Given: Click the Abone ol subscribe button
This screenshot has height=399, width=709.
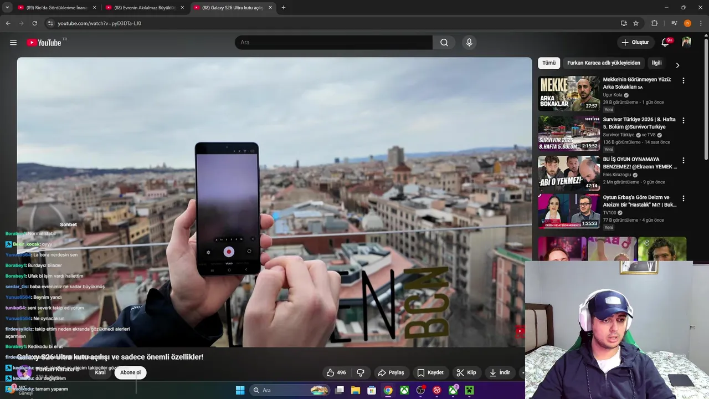Looking at the screenshot, I should pyautogui.click(x=130, y=372).
